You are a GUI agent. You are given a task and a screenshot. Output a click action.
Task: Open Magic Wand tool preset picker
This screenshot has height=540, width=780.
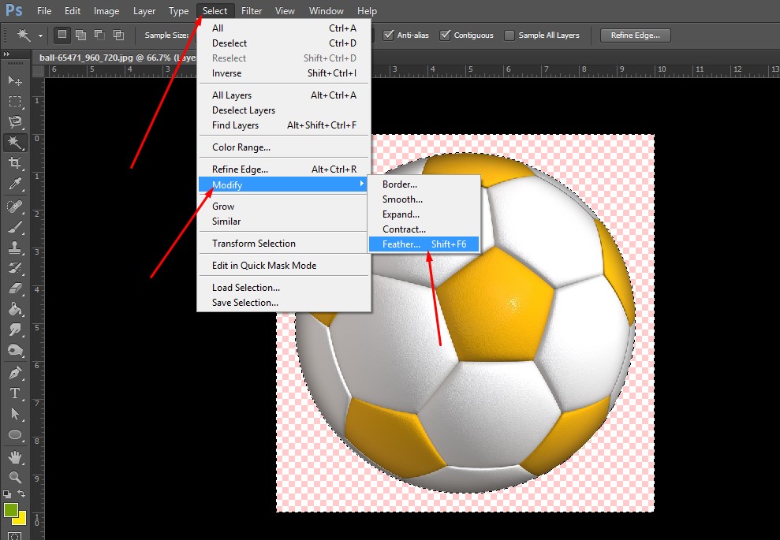tap(40, 35)
